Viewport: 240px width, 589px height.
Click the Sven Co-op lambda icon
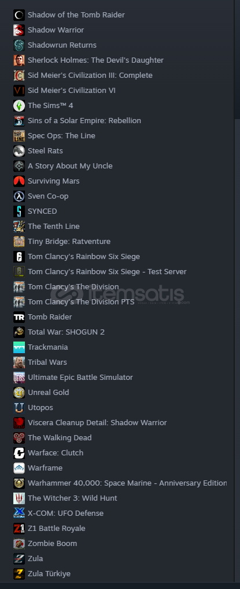pyautogui.click(x=19, y=196)
